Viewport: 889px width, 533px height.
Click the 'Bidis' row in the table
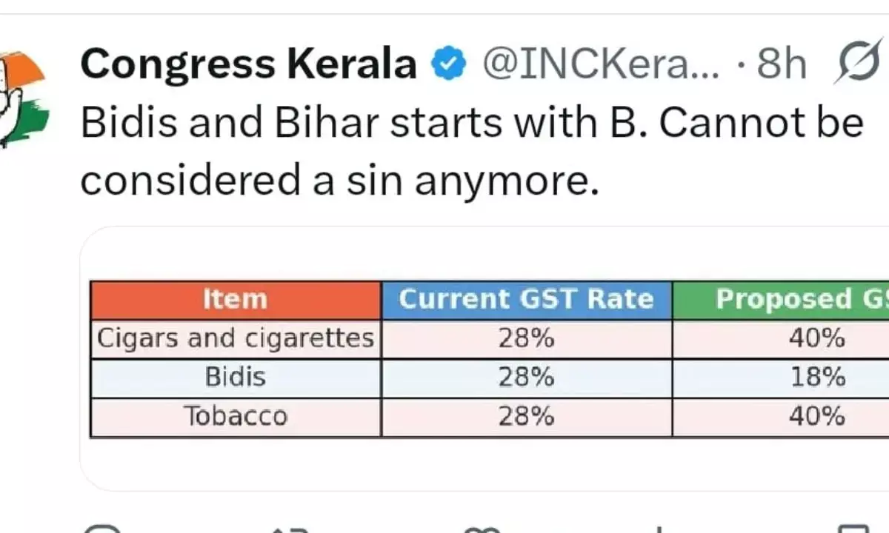[x=235, y=377]
